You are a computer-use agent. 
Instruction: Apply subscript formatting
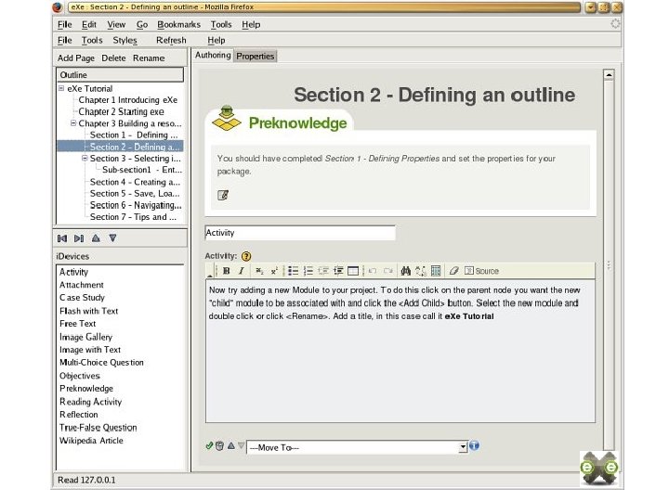(x=259, y=271)
